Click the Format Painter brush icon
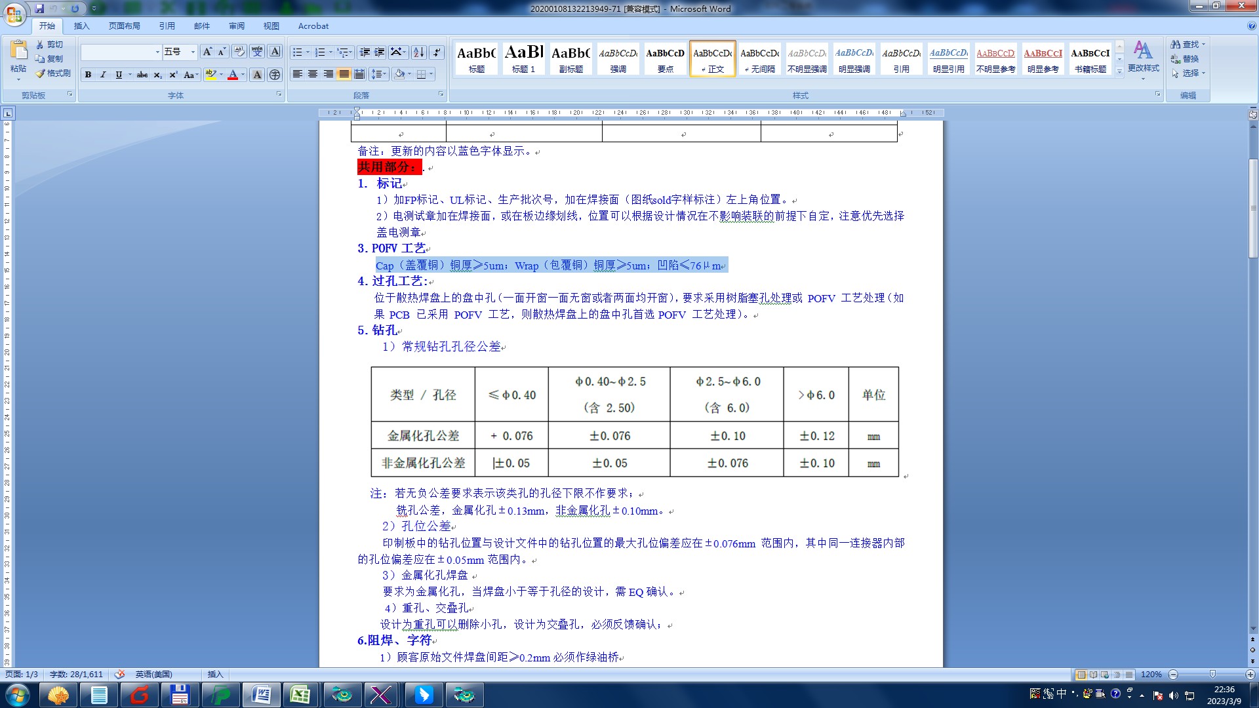 click(x=41, y=73)
